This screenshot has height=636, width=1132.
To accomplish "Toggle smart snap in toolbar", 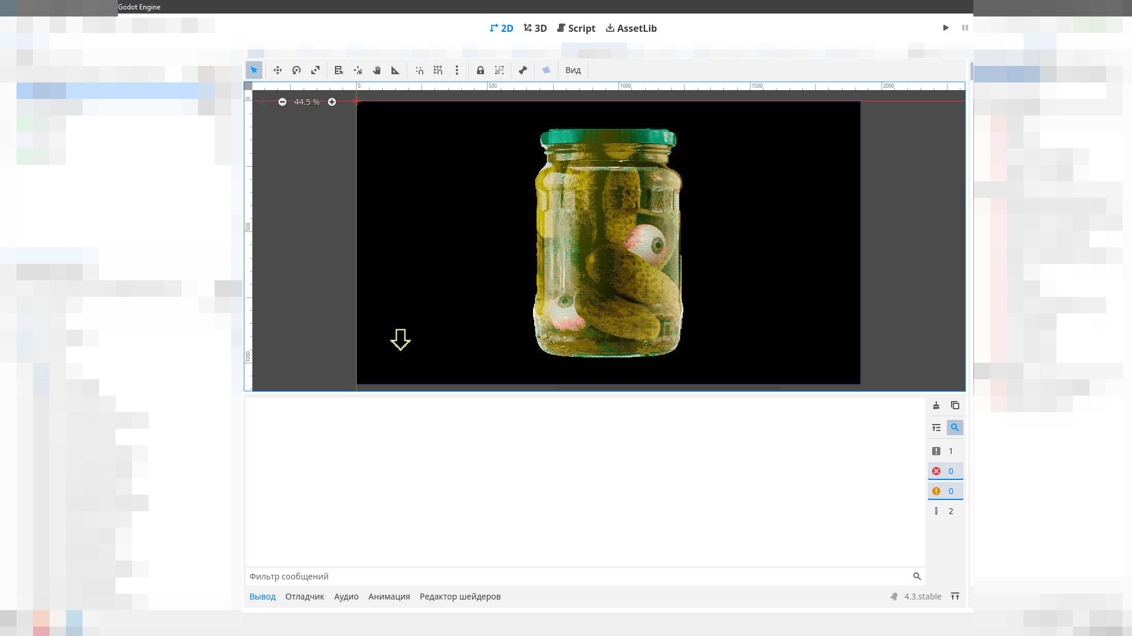I will (419, 70).
